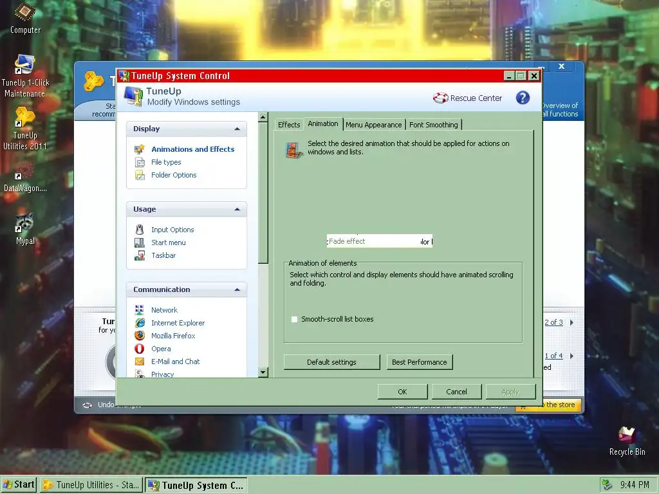Click the Best Performance button
Screen dimensions: 659x494
[420, 362]
